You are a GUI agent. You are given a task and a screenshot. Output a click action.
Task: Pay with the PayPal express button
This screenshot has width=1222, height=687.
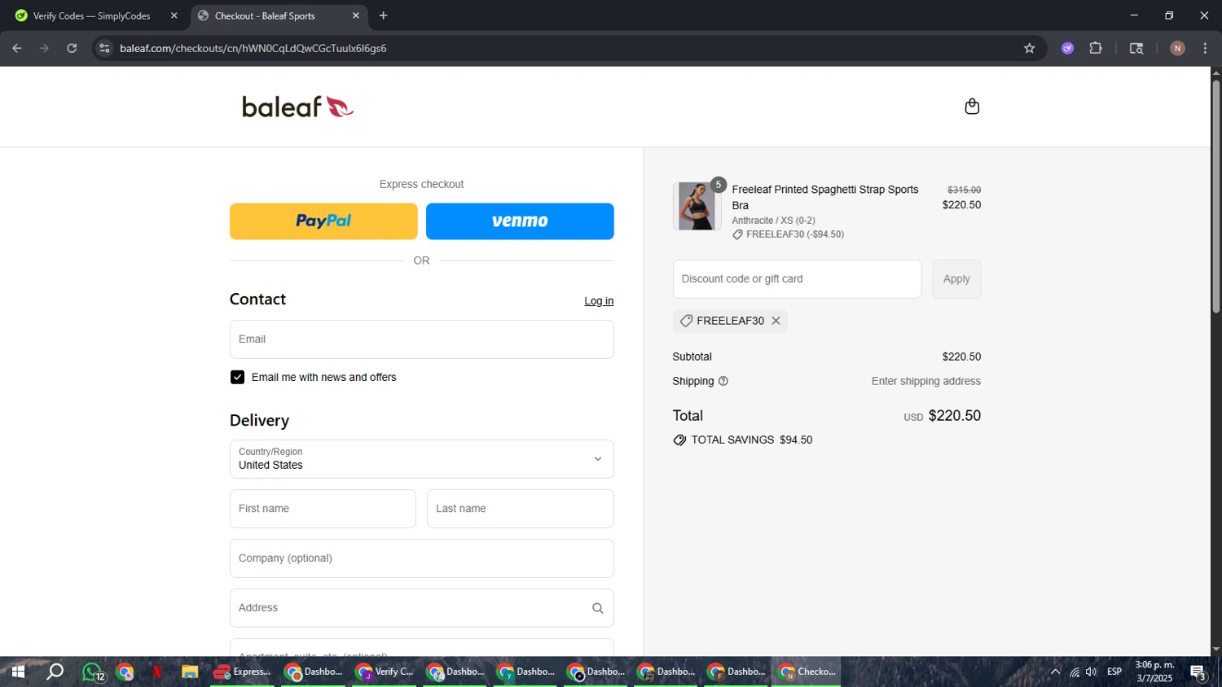click(x=323, y=221)
